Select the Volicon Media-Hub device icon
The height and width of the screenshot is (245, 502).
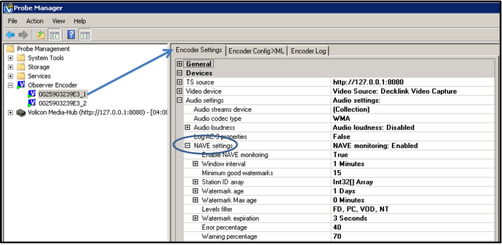point(21,113)
